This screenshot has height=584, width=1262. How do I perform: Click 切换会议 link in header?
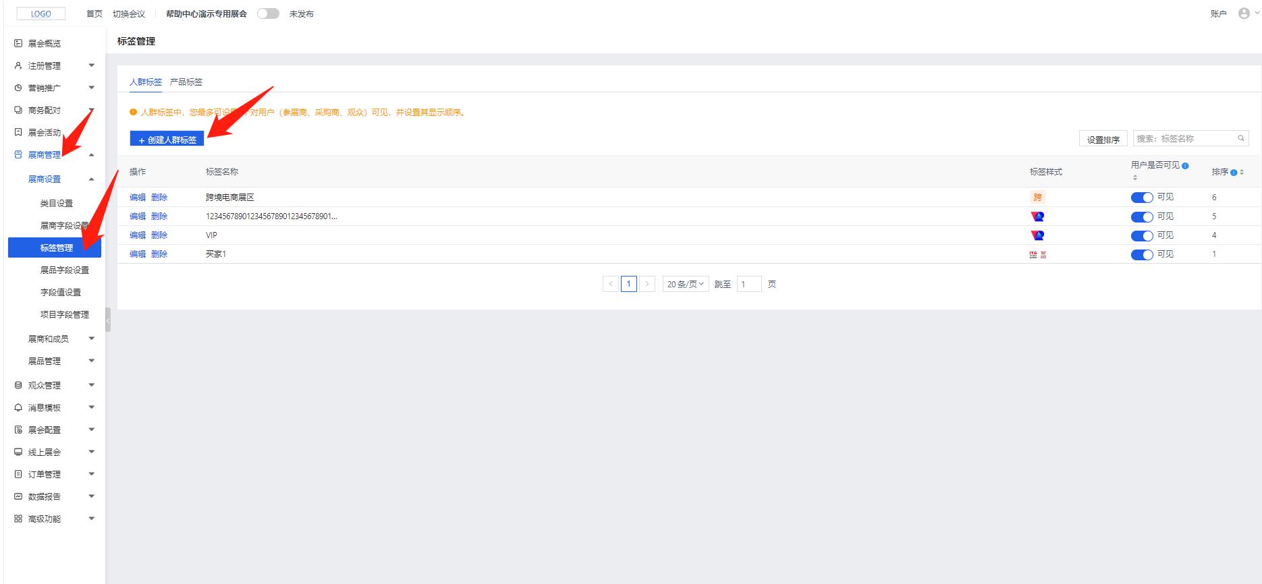click(129, 13)
